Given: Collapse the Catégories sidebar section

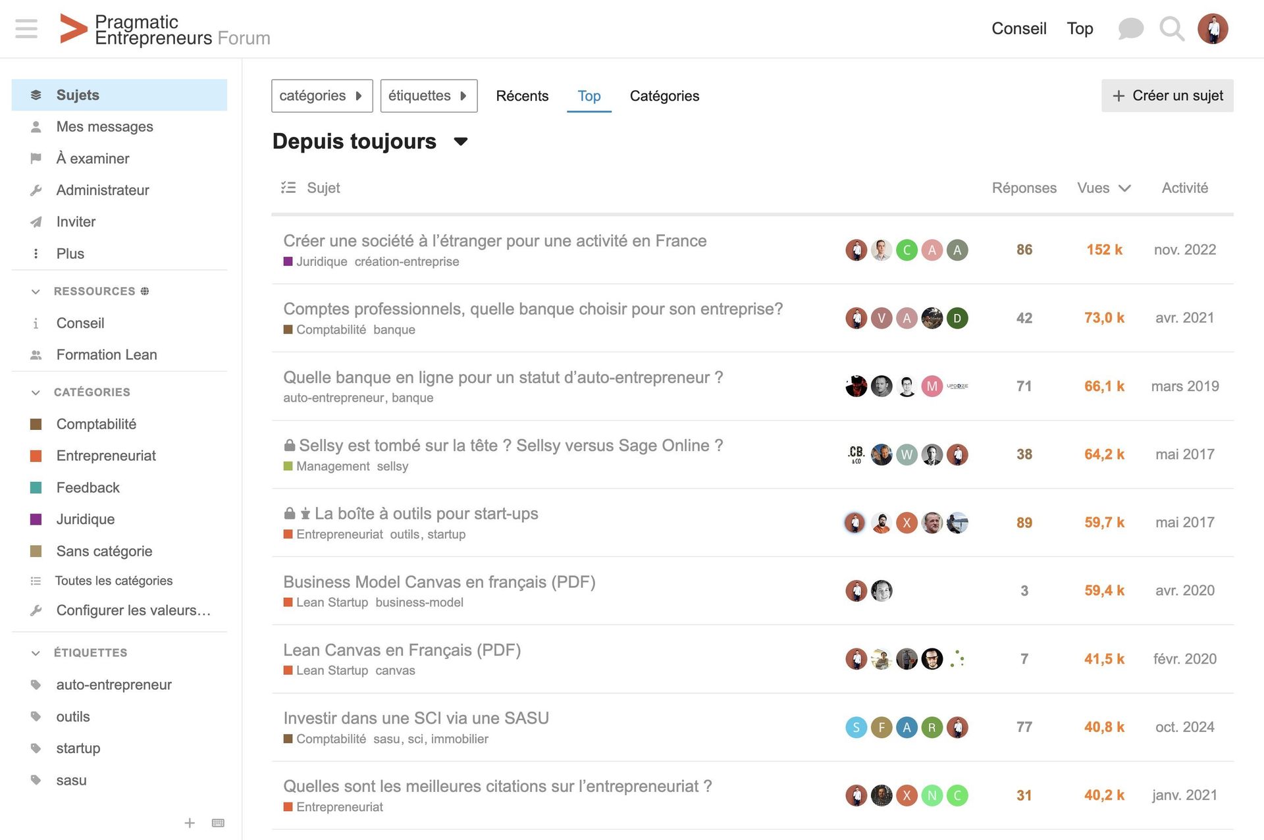Looking at the screenshot, I should point(36,392).
